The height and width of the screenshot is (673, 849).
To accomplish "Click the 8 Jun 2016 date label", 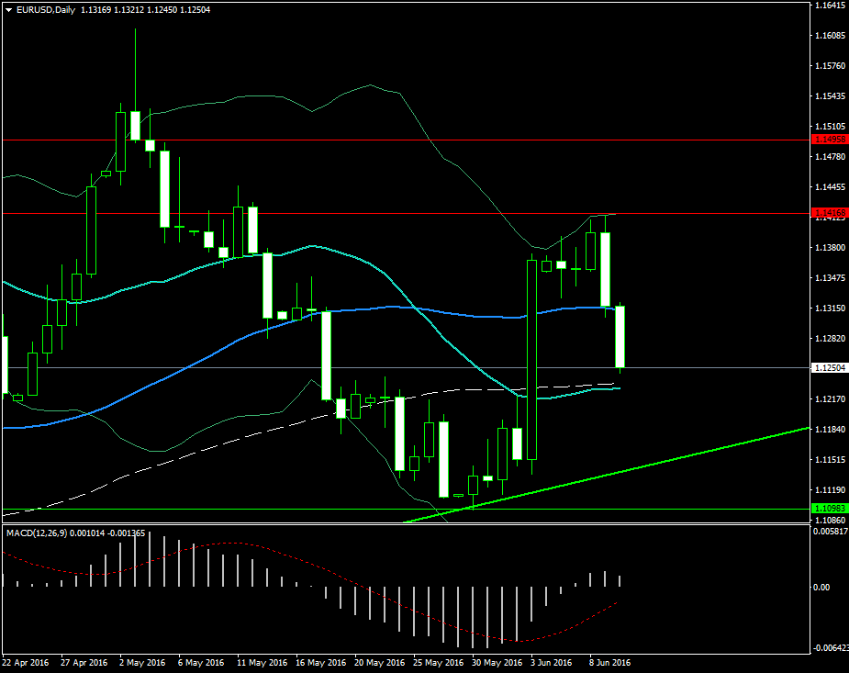I will (609, 662).
